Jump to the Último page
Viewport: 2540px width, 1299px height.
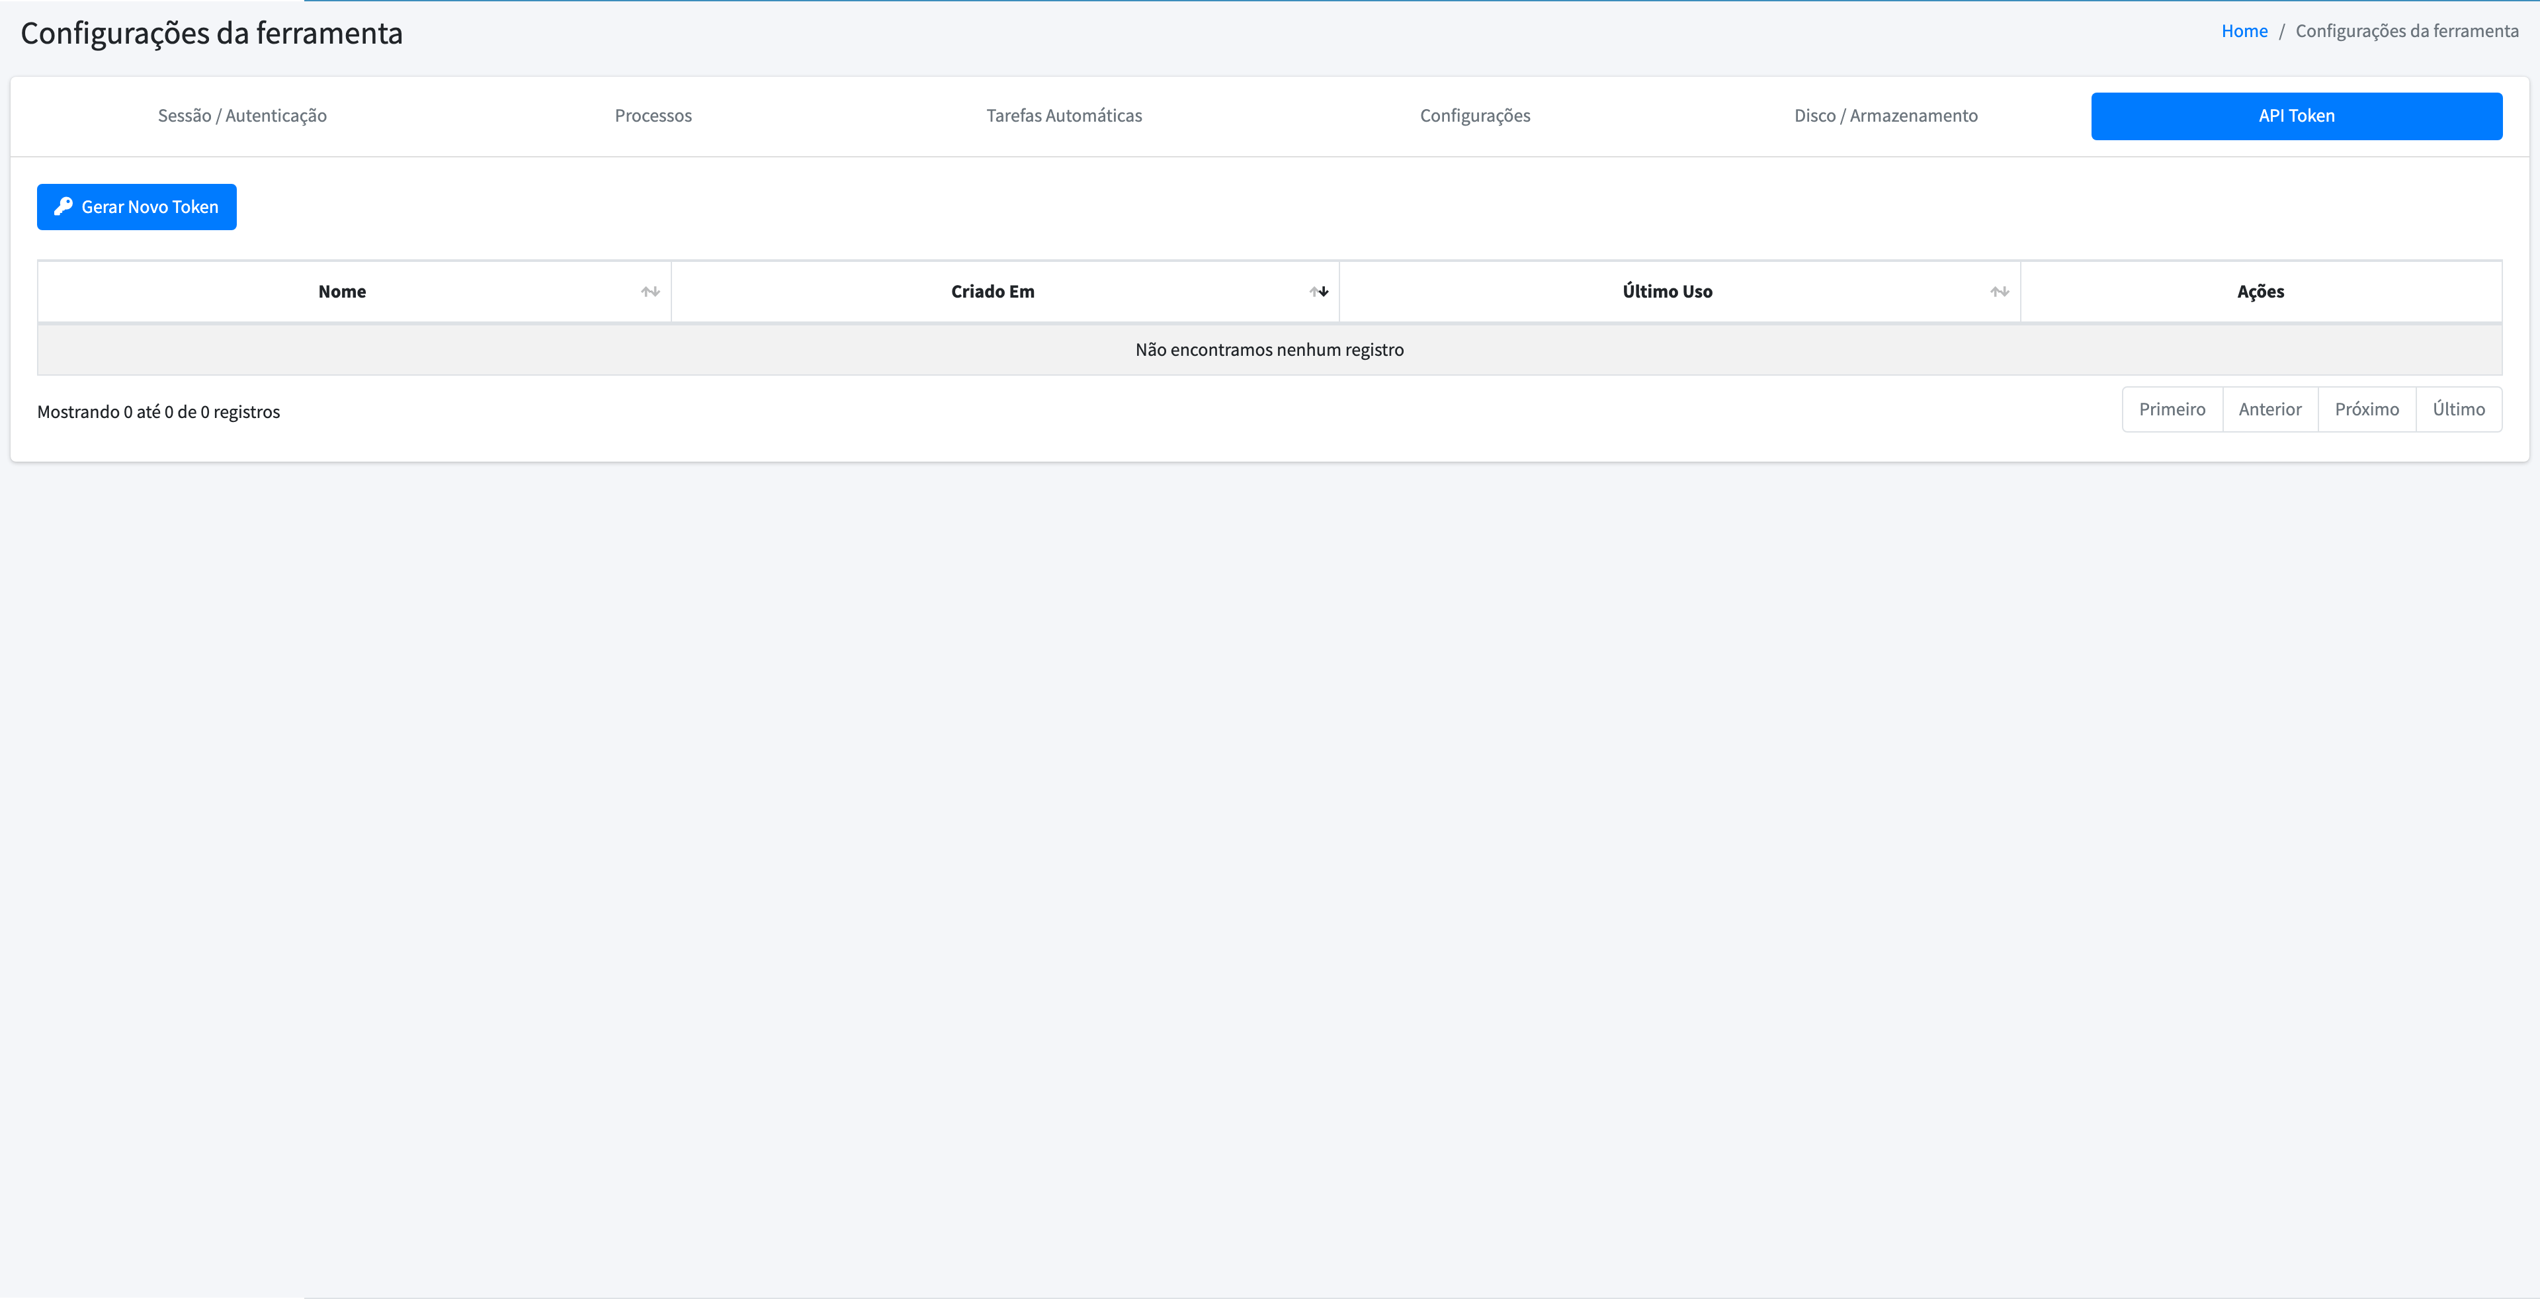2458,409
